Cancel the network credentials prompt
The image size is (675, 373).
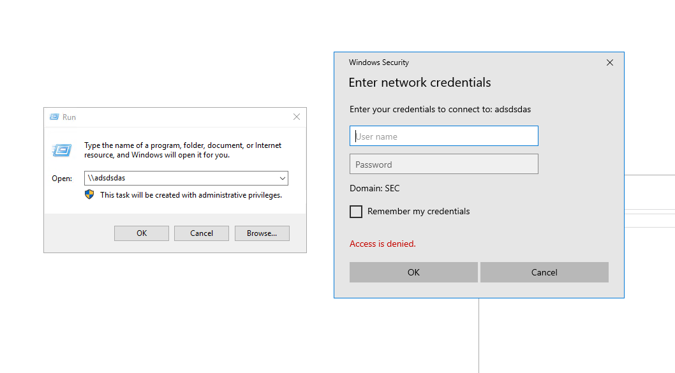tap(544, 272)
